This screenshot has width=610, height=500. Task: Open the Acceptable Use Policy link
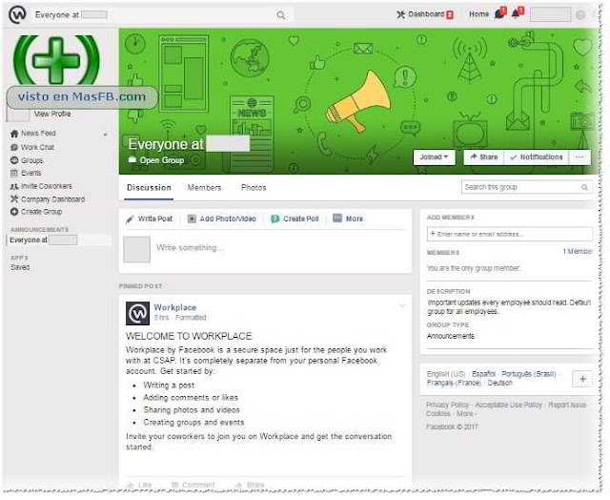[x=508, y=405]
